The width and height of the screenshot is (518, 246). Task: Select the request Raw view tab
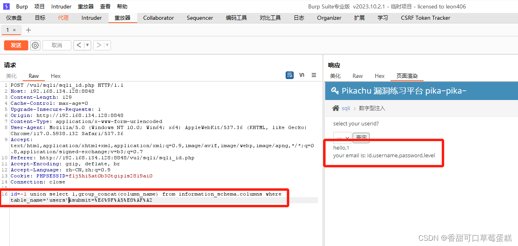[x=34, y=76]
